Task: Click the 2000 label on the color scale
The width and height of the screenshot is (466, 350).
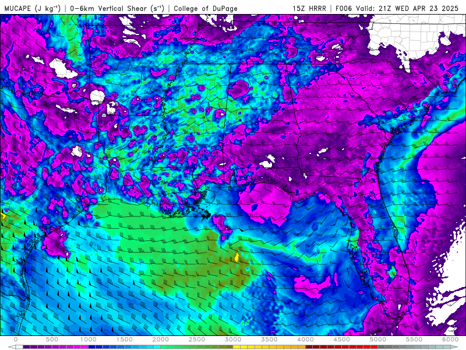Action: (161, 339)
